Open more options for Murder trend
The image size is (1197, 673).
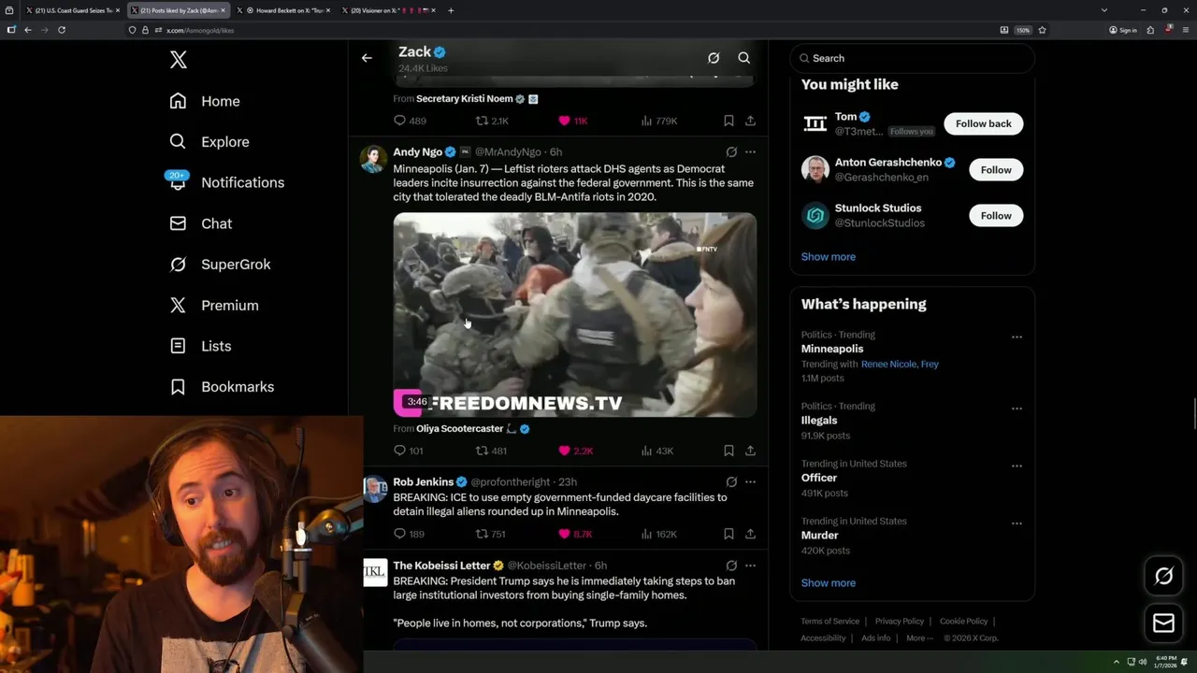pyautogui.click(x=1017, y=523)
